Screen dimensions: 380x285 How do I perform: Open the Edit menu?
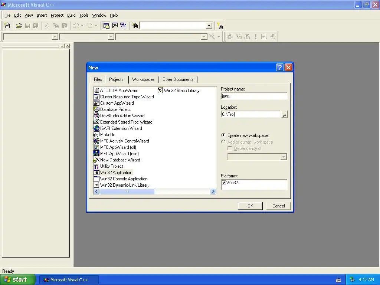(17, 15)
